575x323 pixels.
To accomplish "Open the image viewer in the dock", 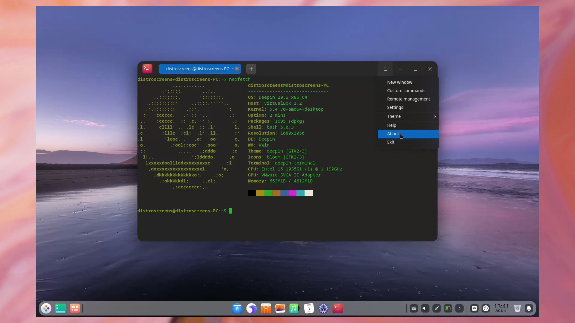I will click(280, 308).
